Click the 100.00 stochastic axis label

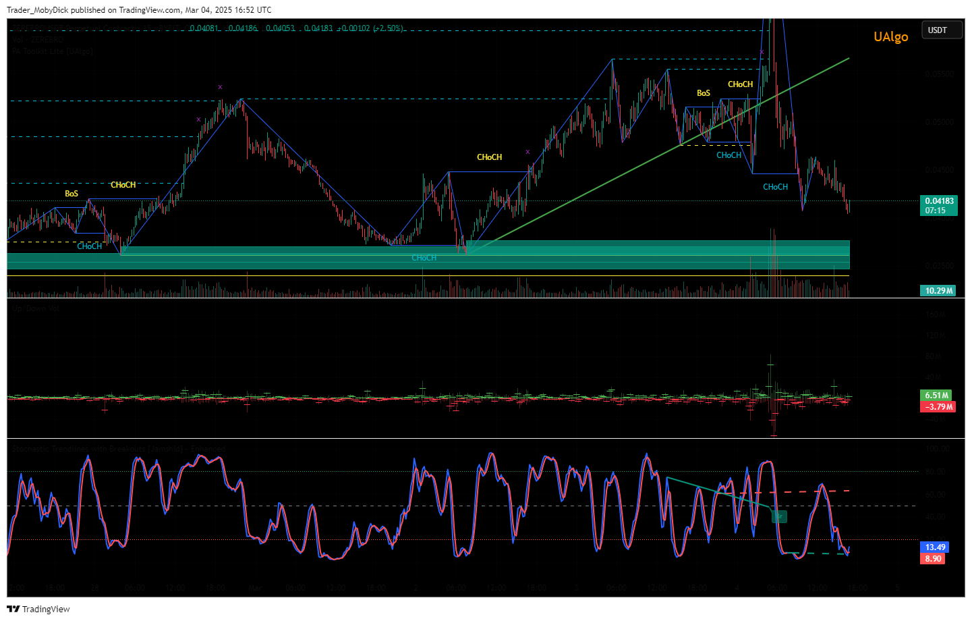coord(938,449)
